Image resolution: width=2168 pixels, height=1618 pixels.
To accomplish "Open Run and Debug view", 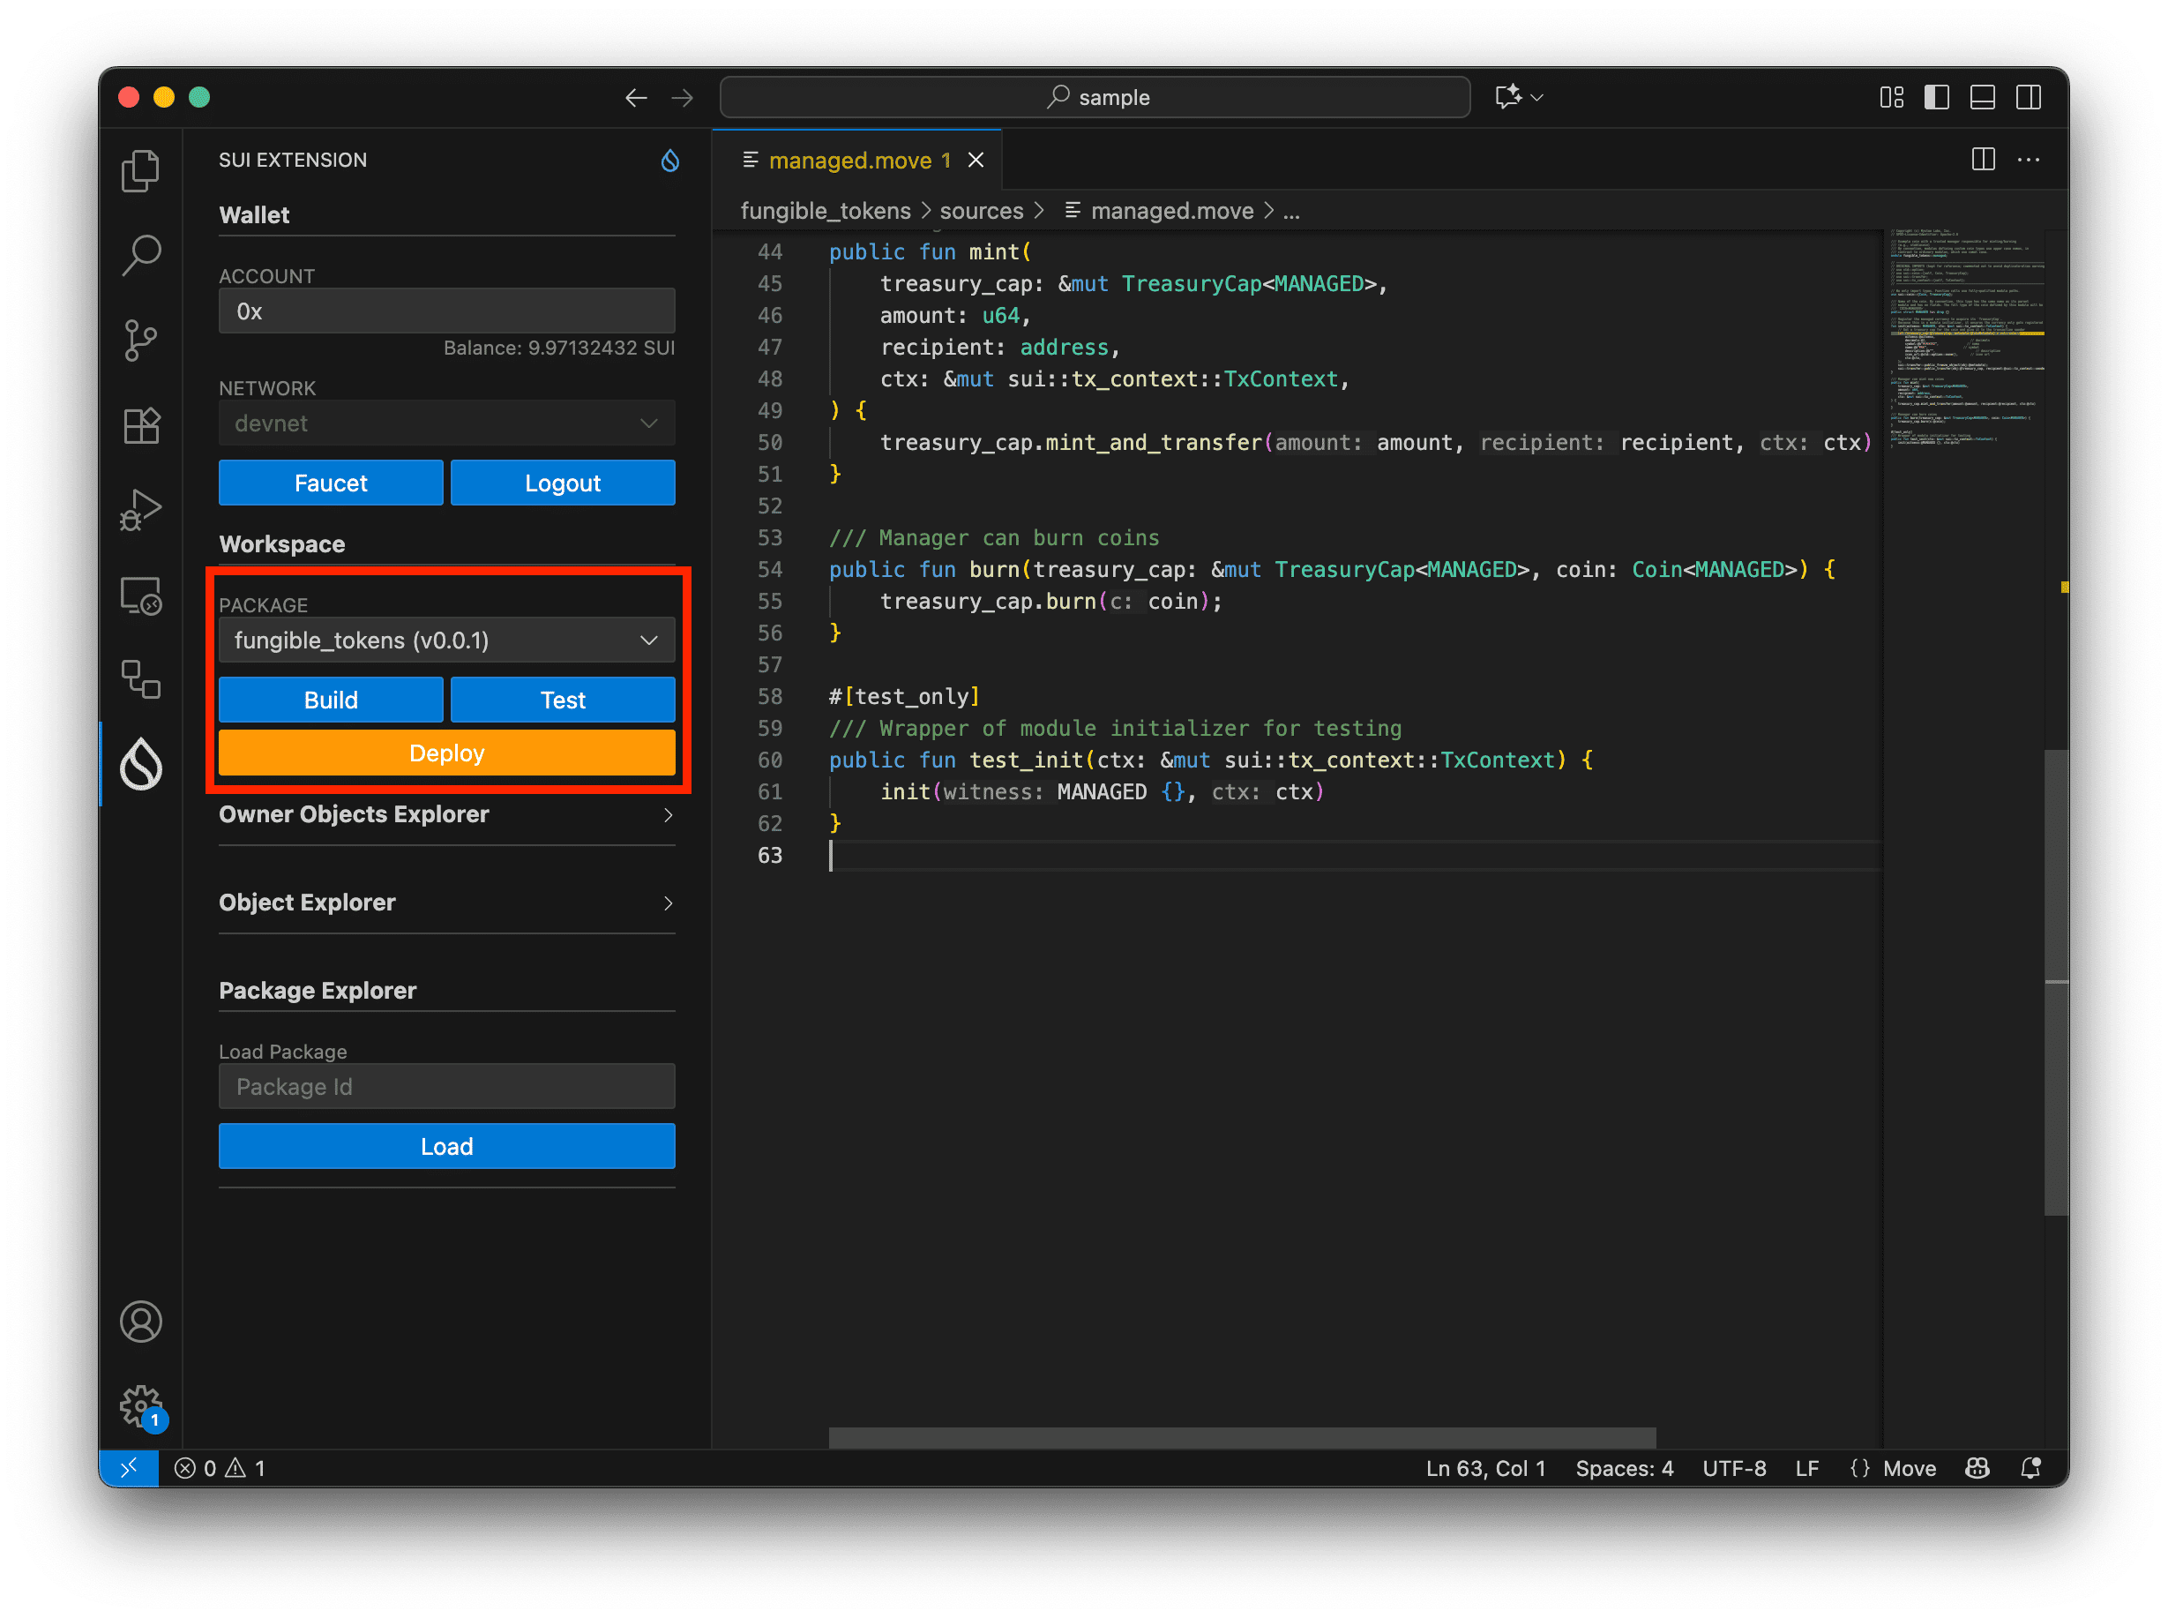I will tap(141, 509).
